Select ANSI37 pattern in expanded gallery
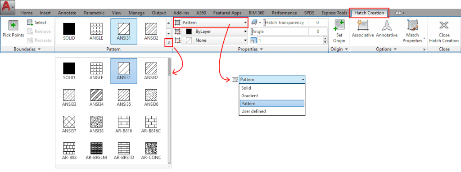 point(69,124)
